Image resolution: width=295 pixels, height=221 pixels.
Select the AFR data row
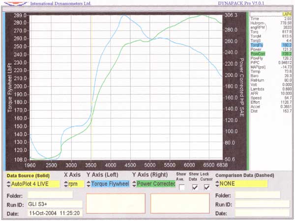(271, 93)
